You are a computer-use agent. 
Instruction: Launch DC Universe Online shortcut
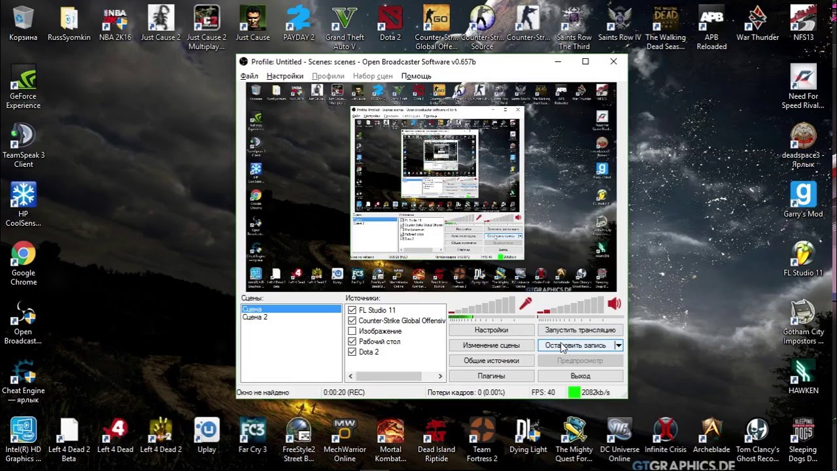tap(620, 440)
